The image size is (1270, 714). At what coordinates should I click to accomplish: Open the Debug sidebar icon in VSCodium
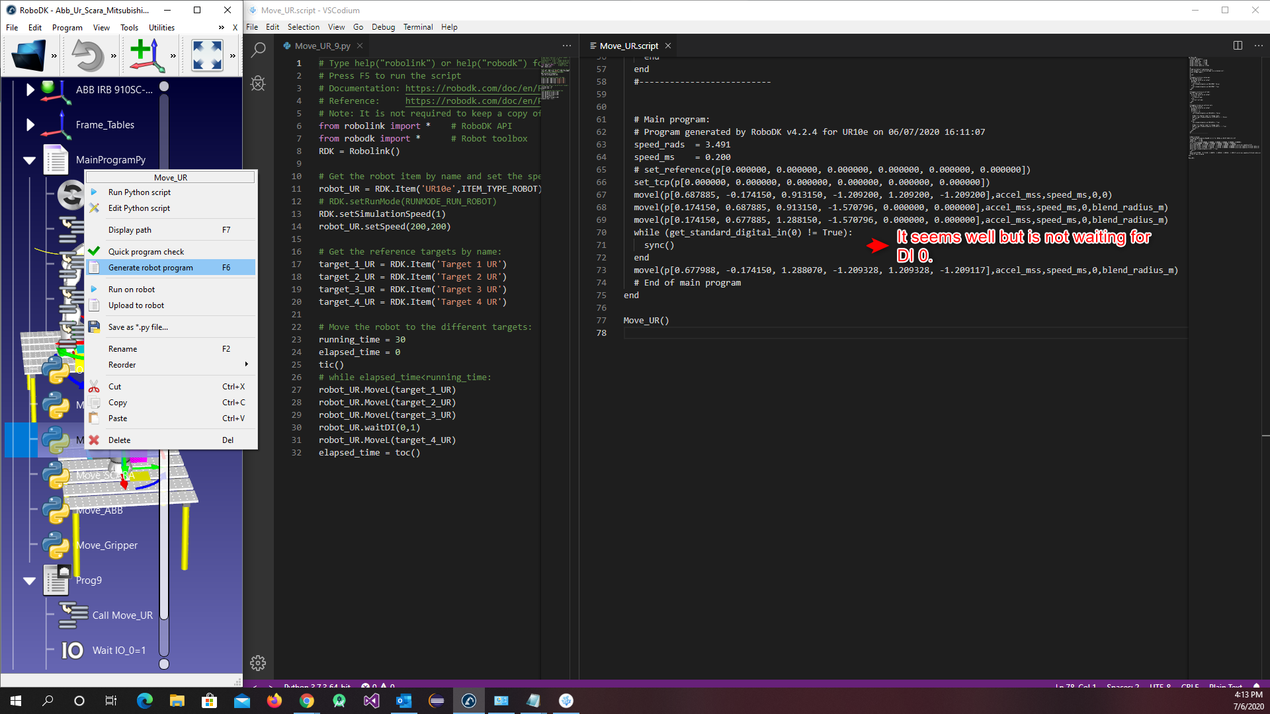259,84
